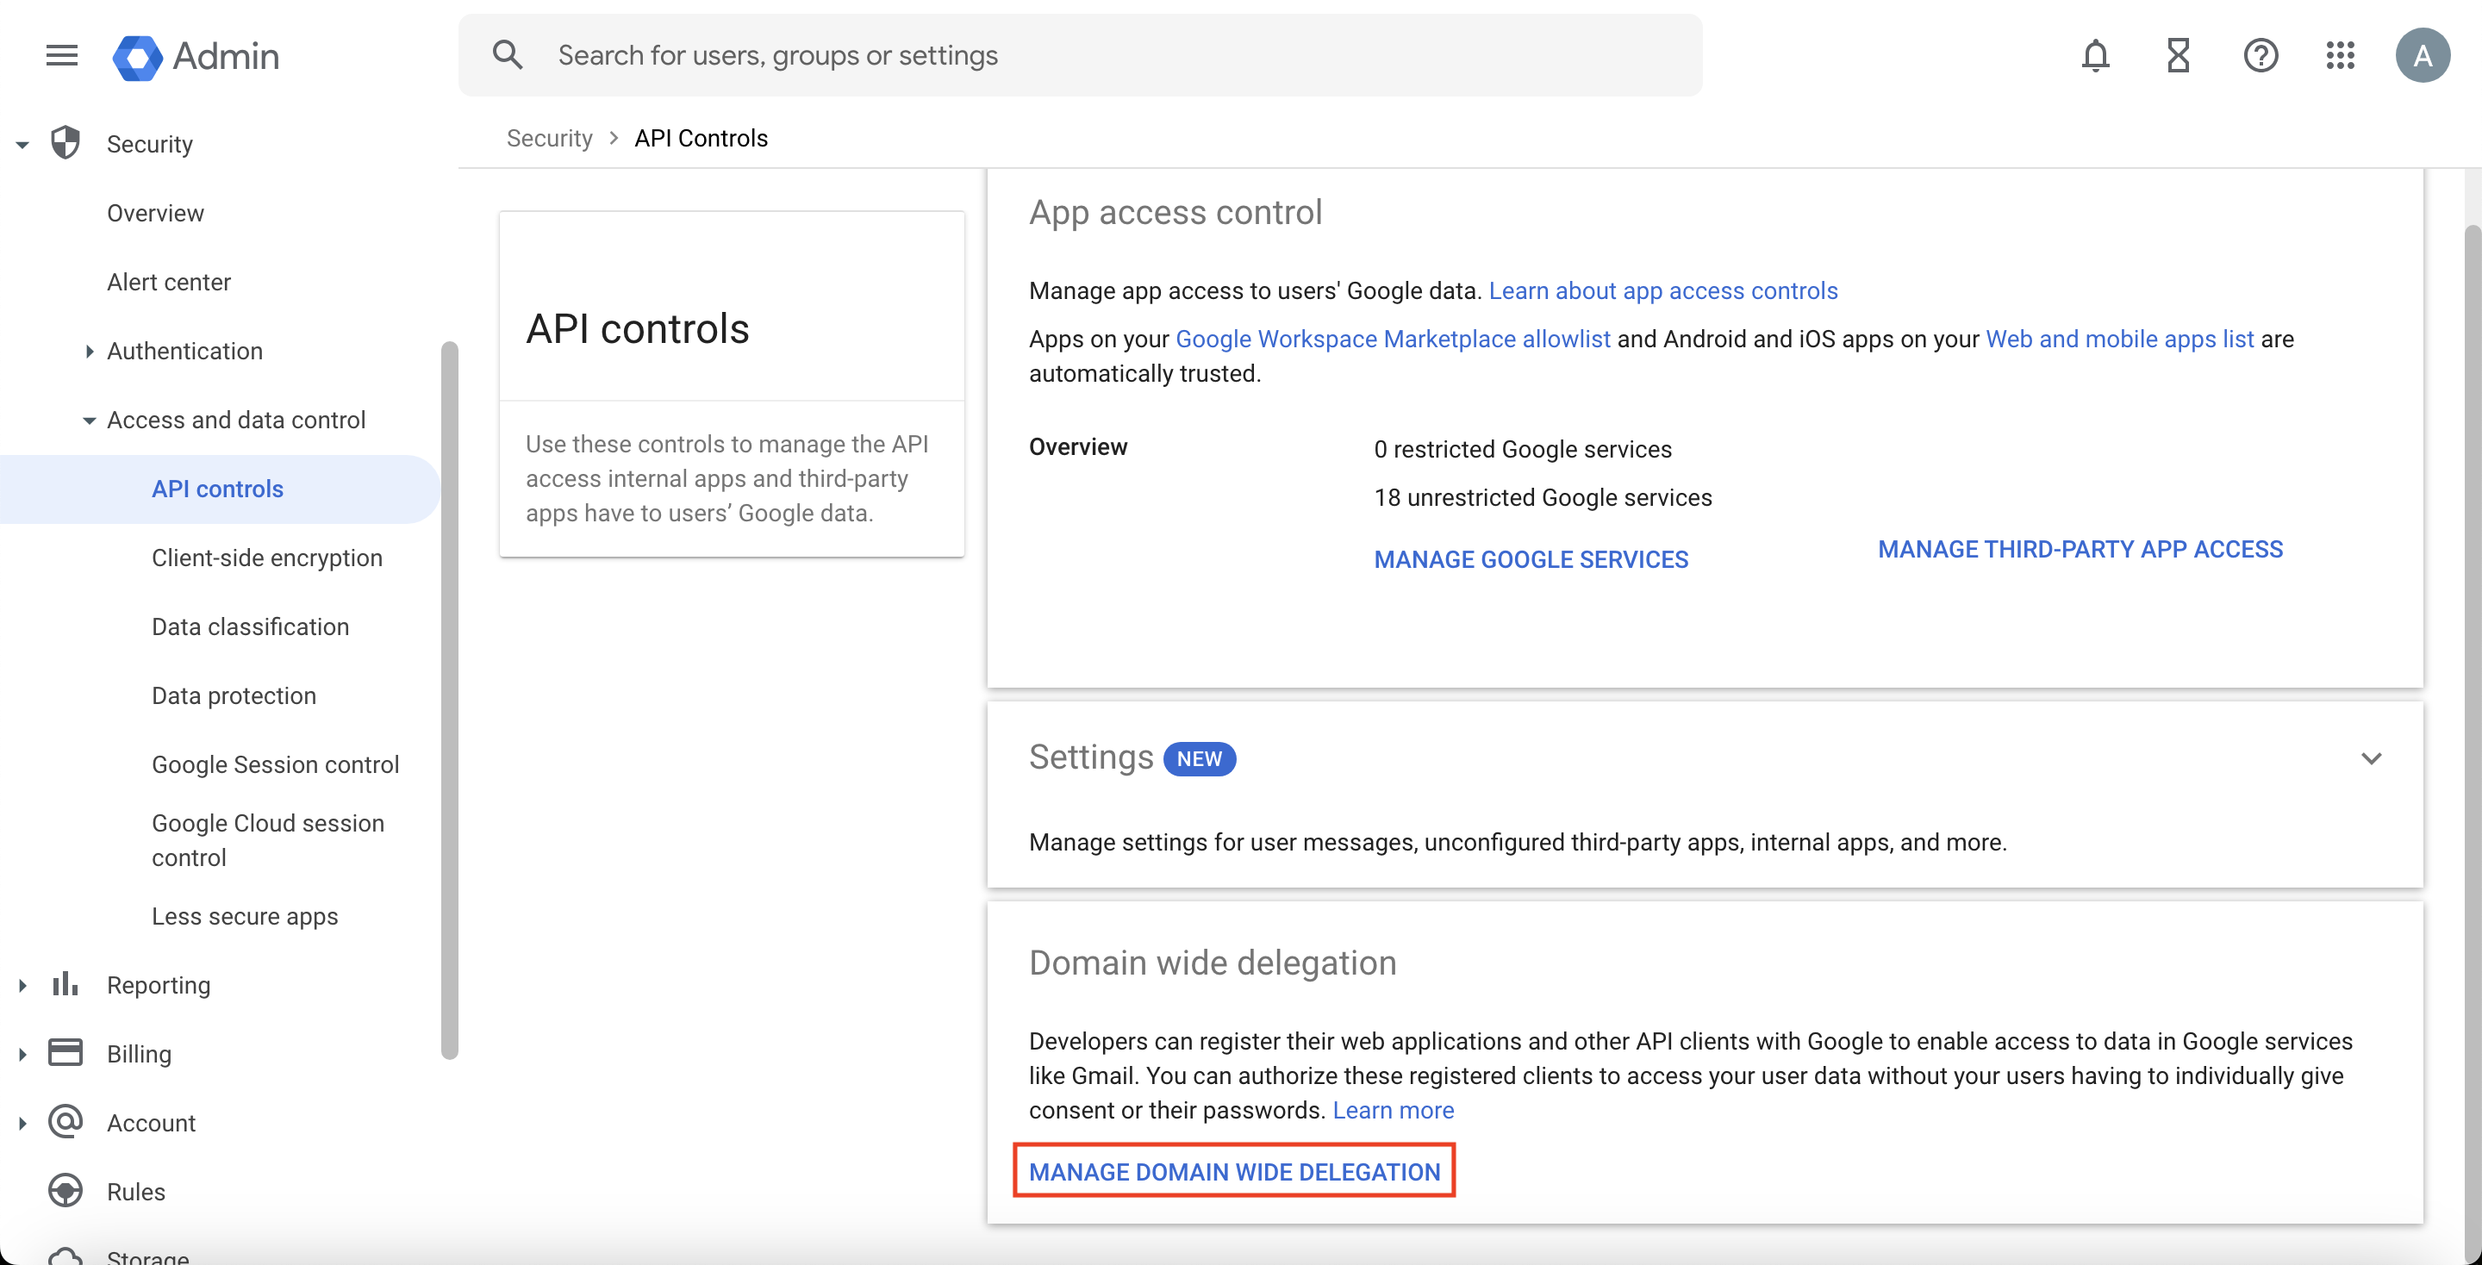Open the notifications bell
2482x1265 pixels.
click(2095, 55)
